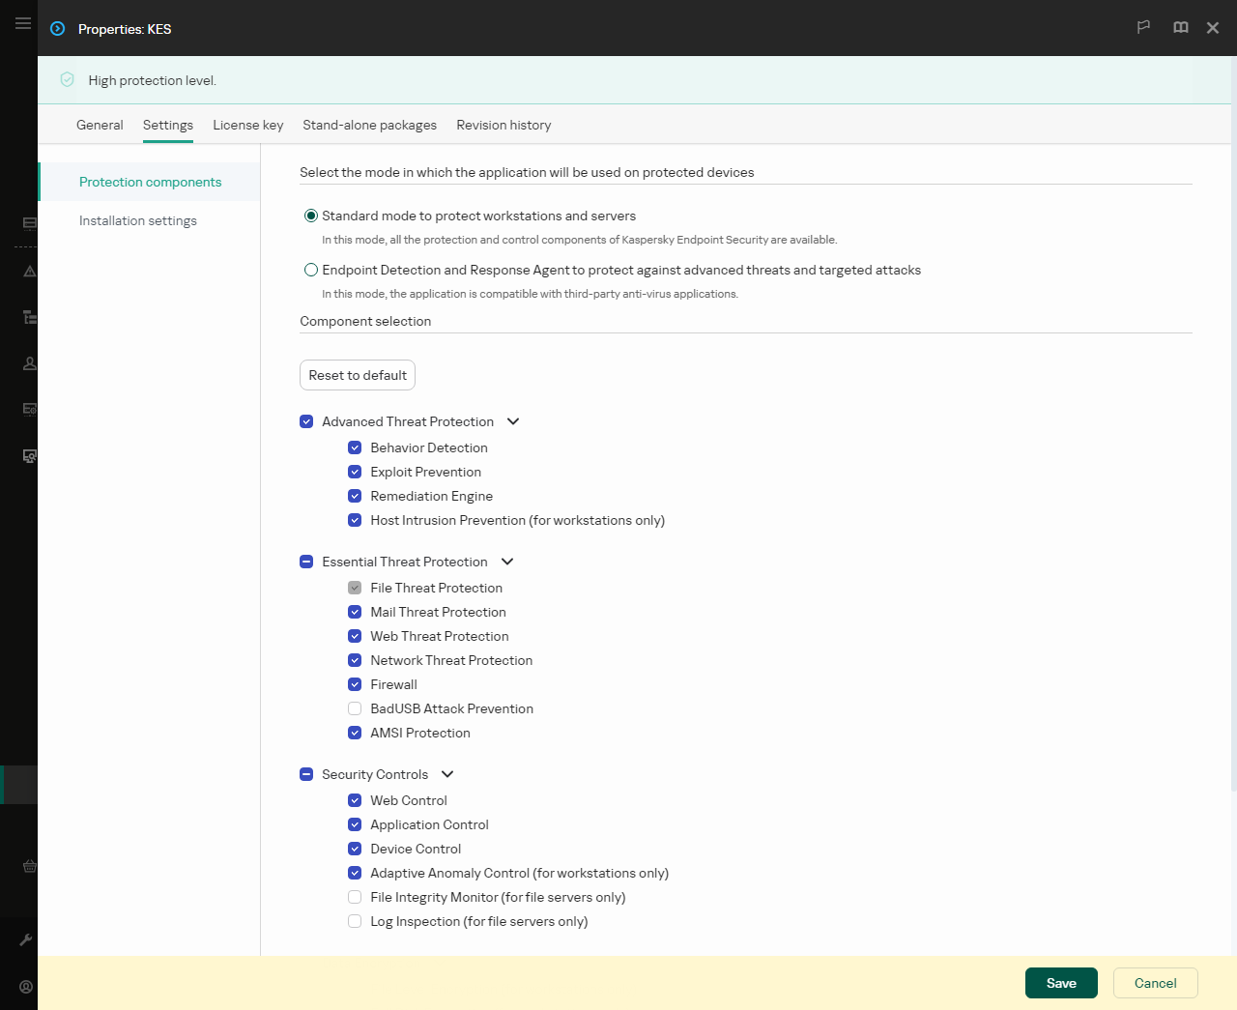Collapse the Advanced Threat Protection group
The image size is (1237, 1010).
513,421
